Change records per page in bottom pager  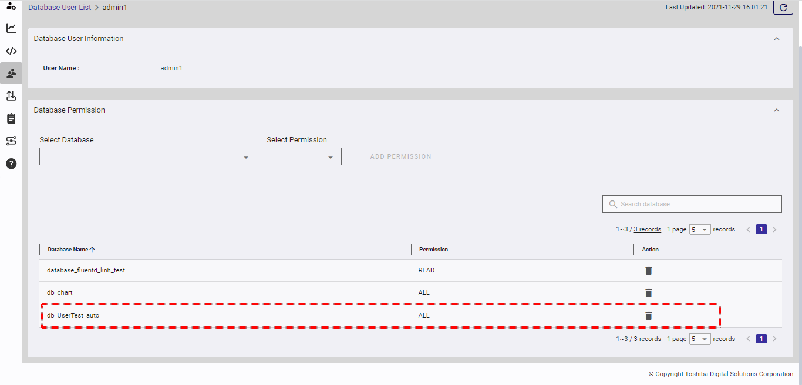[700, 339]
